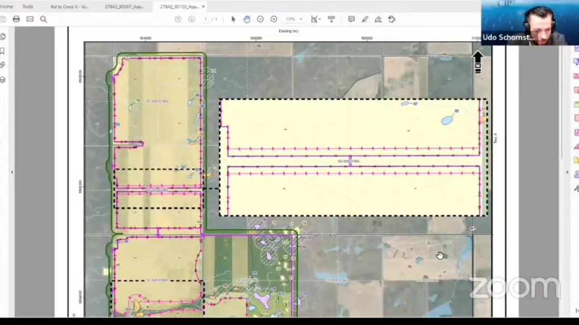Close the 27842_X0120 document tab
This screenshot has height=325, width=579.
click(x=204, y=7)
